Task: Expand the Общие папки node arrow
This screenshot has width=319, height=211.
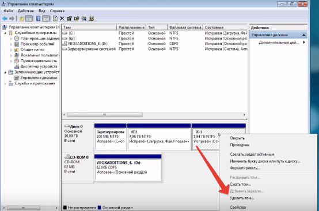Action: tap(11, 50)
